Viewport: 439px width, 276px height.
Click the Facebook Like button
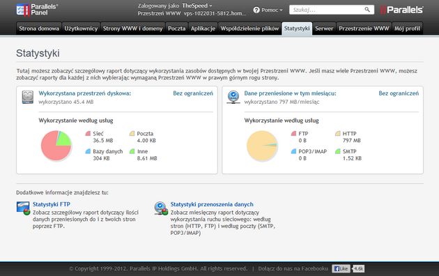[341, 269]
